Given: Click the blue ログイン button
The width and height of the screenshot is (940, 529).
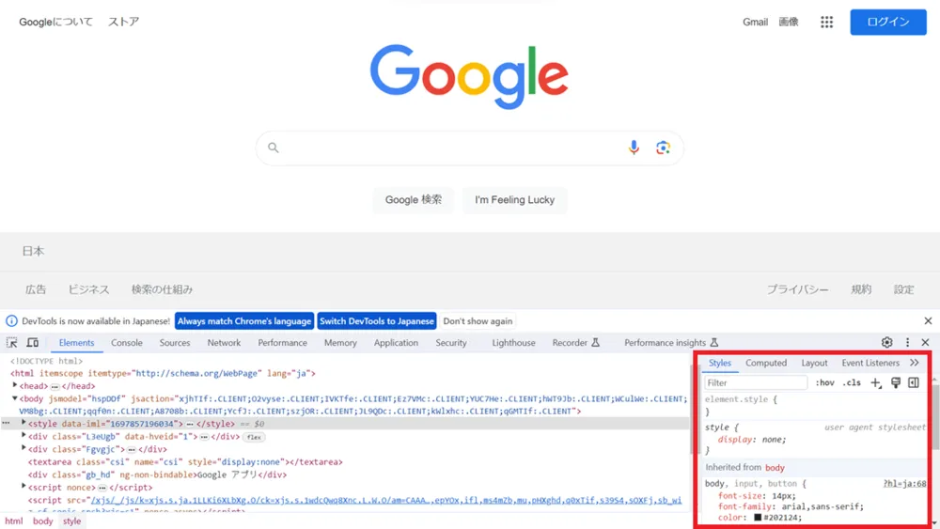Looking at the screenshot, I should point(888,23).
